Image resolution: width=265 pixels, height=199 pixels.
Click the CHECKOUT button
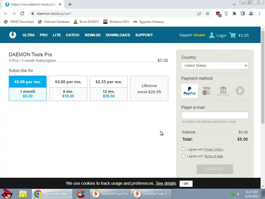pyautogui.click(x=215, y=169)
